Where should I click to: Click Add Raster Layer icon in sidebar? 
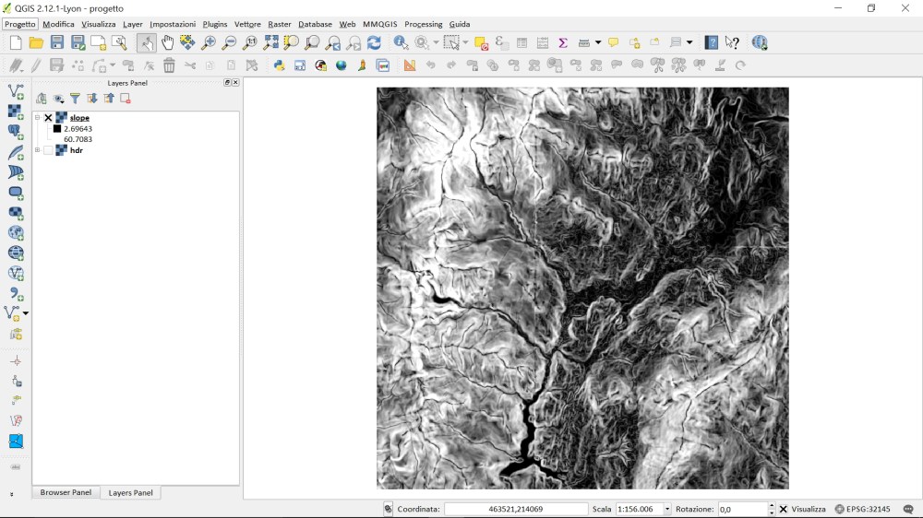16,112
